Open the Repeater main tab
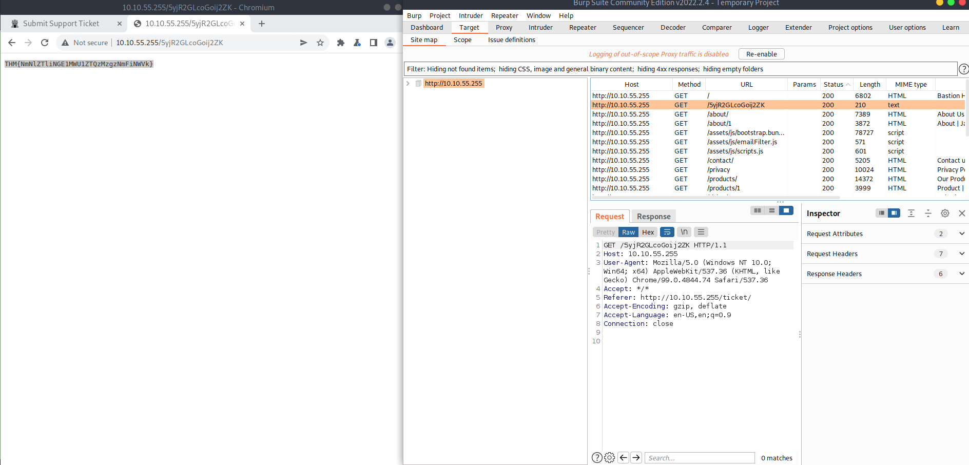This screenshot has height=465, width=969. 582,28
